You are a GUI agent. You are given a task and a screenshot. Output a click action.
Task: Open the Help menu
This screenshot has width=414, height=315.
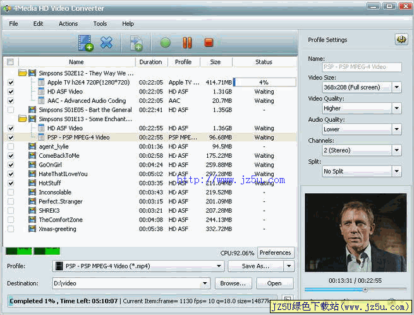(x=128, y=24)
